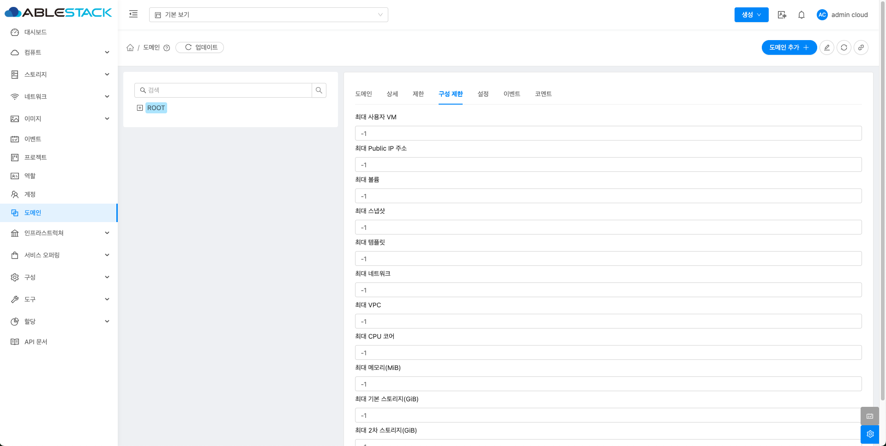Expand the 컴퓨트 sidebar menu
Viewport: 886px width, 446px height.
60,53
